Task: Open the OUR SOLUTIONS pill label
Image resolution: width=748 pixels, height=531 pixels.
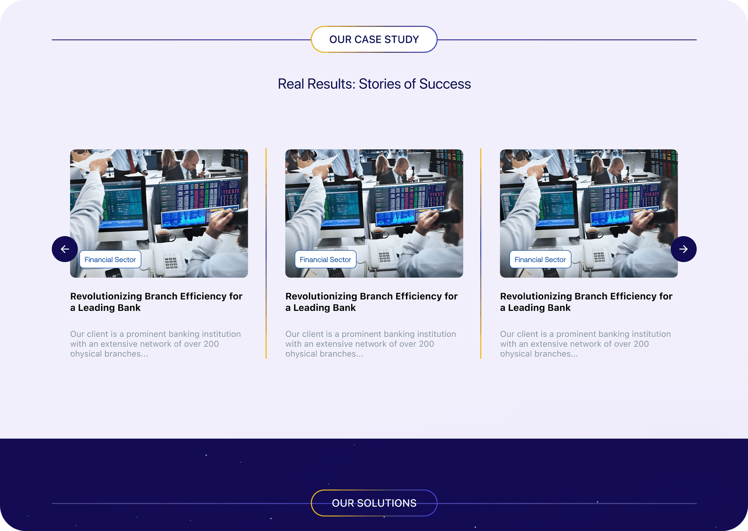Action: 374,503
